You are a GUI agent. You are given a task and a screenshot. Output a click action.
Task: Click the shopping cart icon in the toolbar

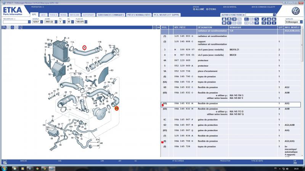coord(257,23)
